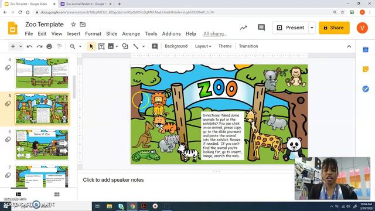The height and width of the screenshot is (211, 375).
Task: Click the add comment toolbar icon
Action: coord(155,46)
